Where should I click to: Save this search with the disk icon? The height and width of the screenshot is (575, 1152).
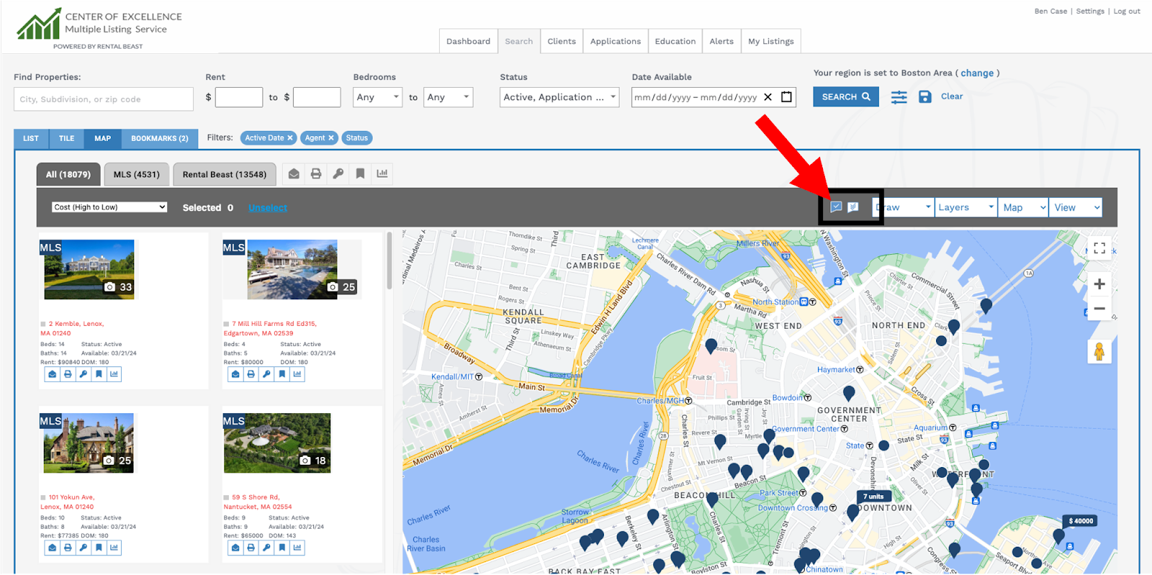click(925, 96)
